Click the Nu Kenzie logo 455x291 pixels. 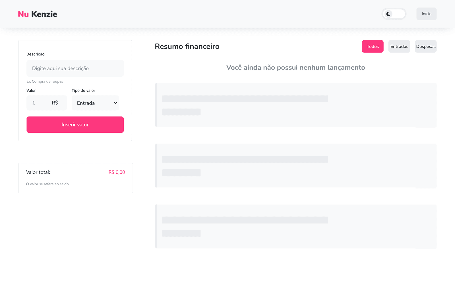pos(38,14)
